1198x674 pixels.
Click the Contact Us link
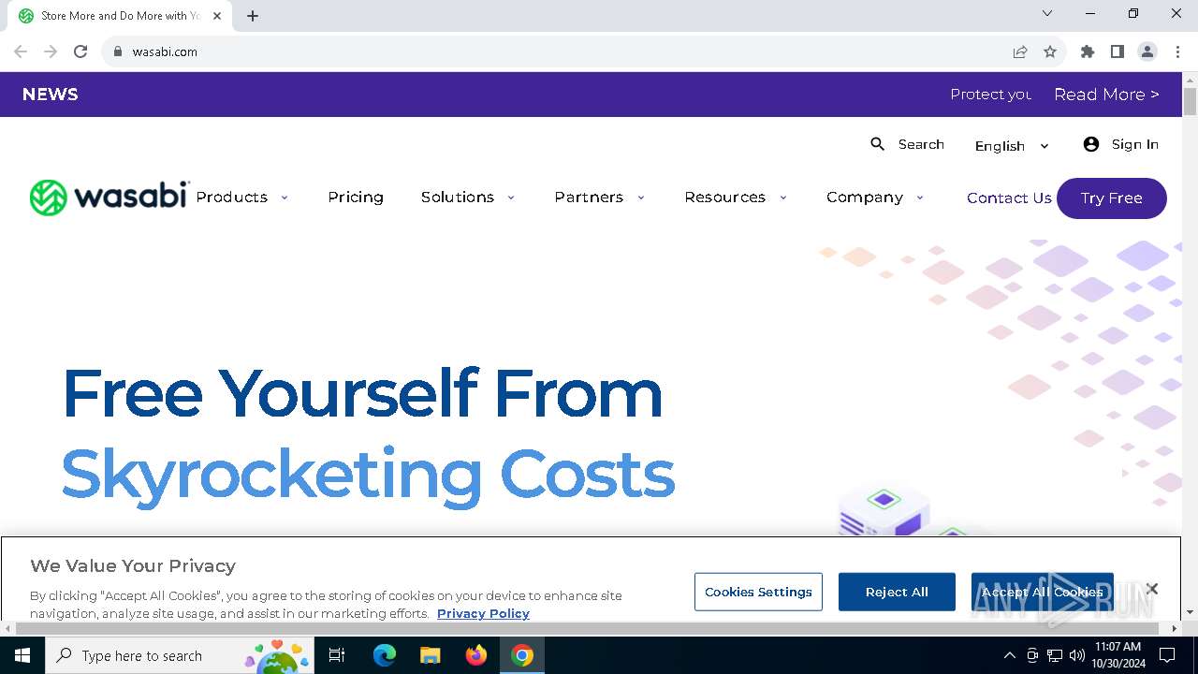[1009, 198]
